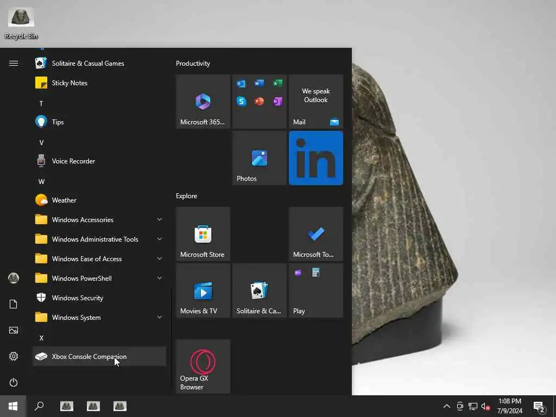Expand Windows System folder
Viewport: 556px width, 417px height.
[99, 317]
